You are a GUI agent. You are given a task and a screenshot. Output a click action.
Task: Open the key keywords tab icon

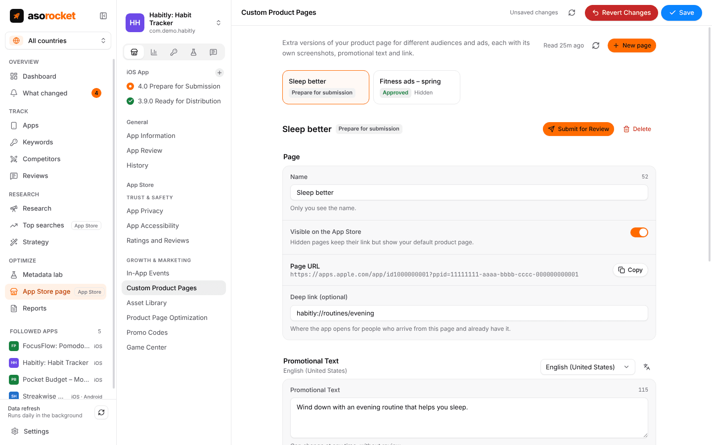pyautogui.click(x=174, y=52)
